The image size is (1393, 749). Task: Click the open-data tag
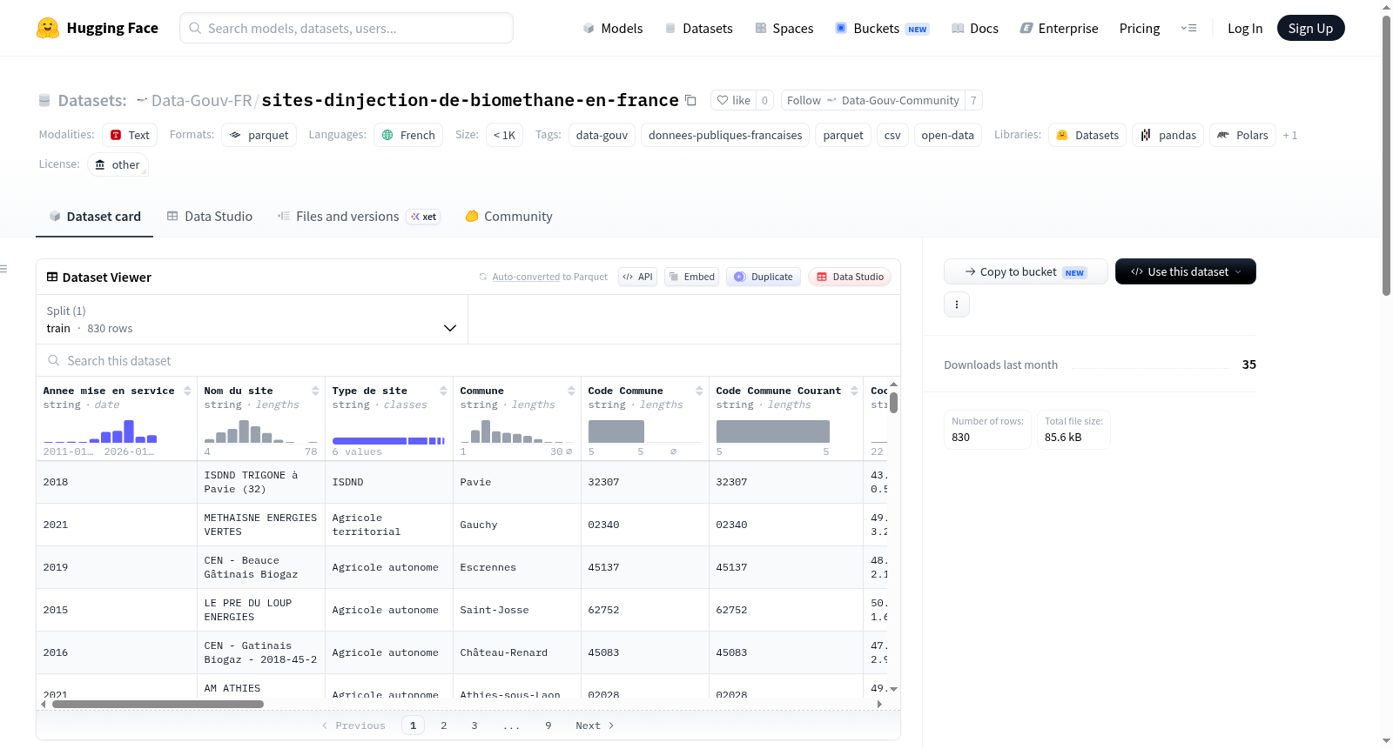[947, 135]
